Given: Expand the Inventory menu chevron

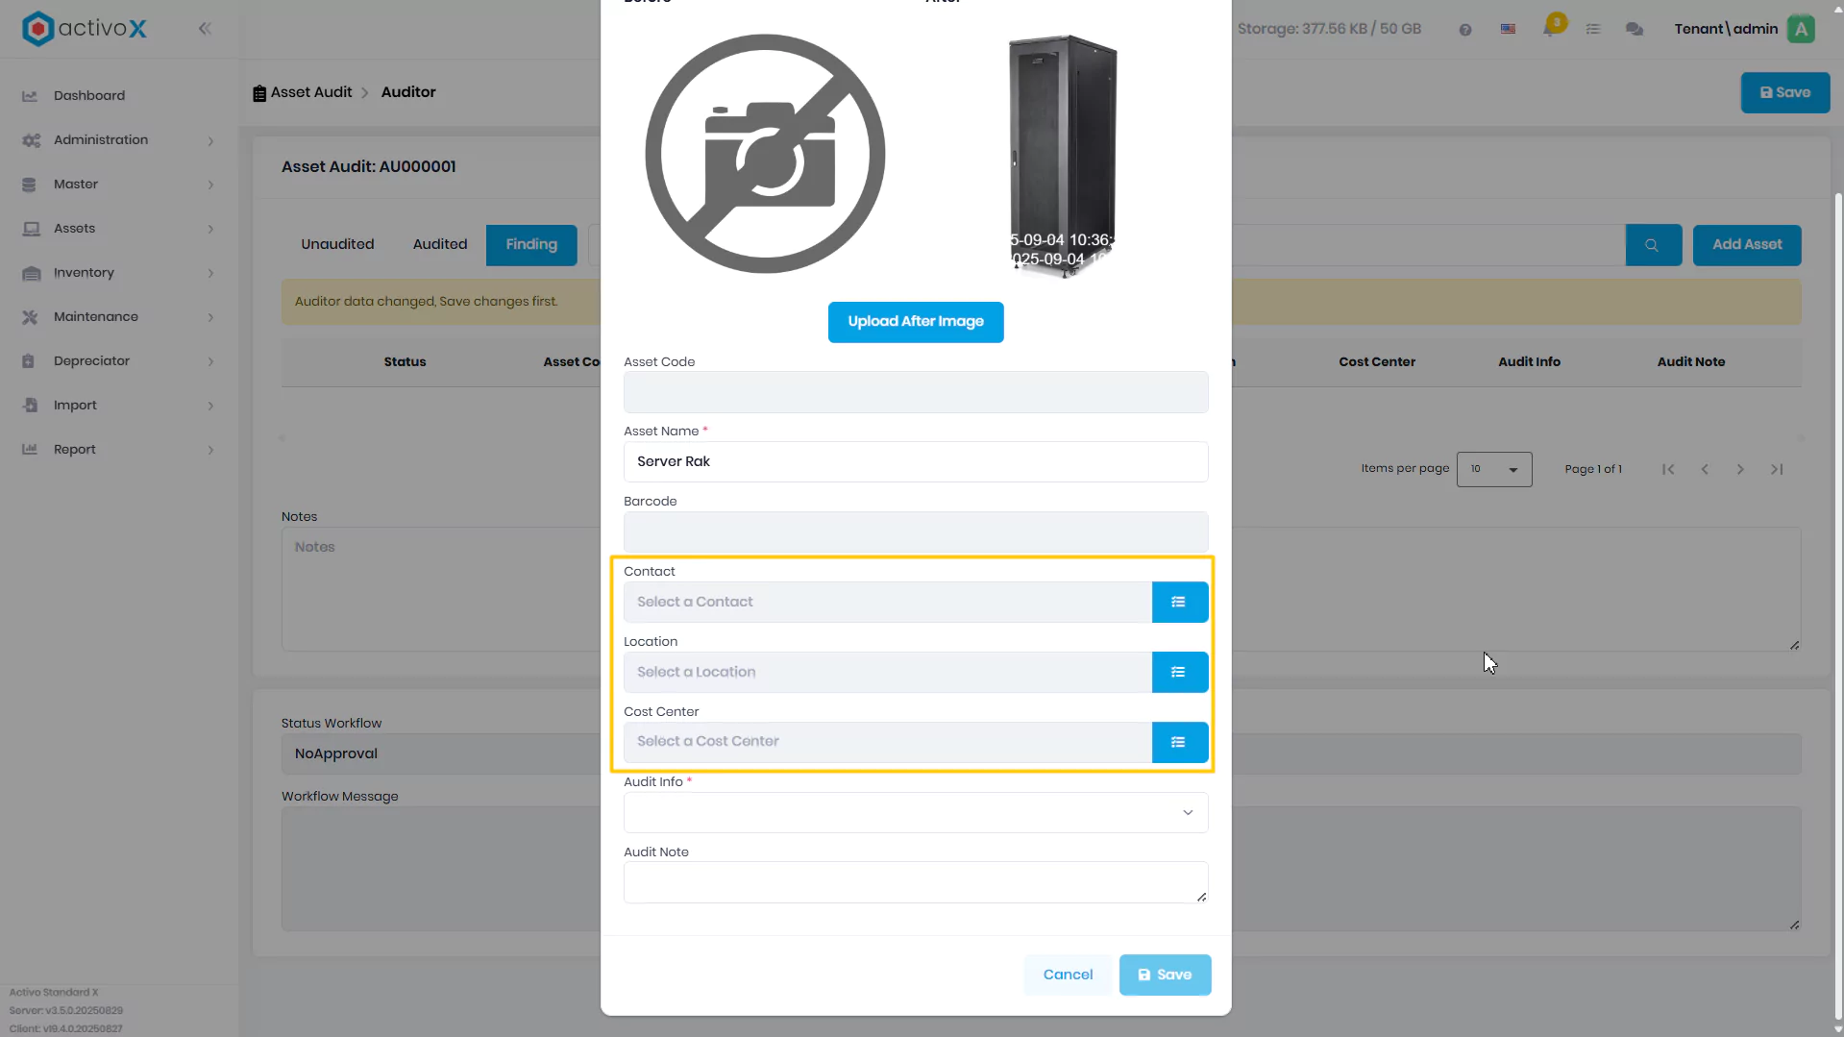Looking at the screenshot, I should pyautogui.click(x=210, y=273).
